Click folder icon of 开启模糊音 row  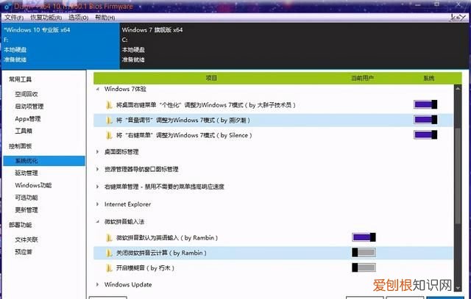pos(109,268)
